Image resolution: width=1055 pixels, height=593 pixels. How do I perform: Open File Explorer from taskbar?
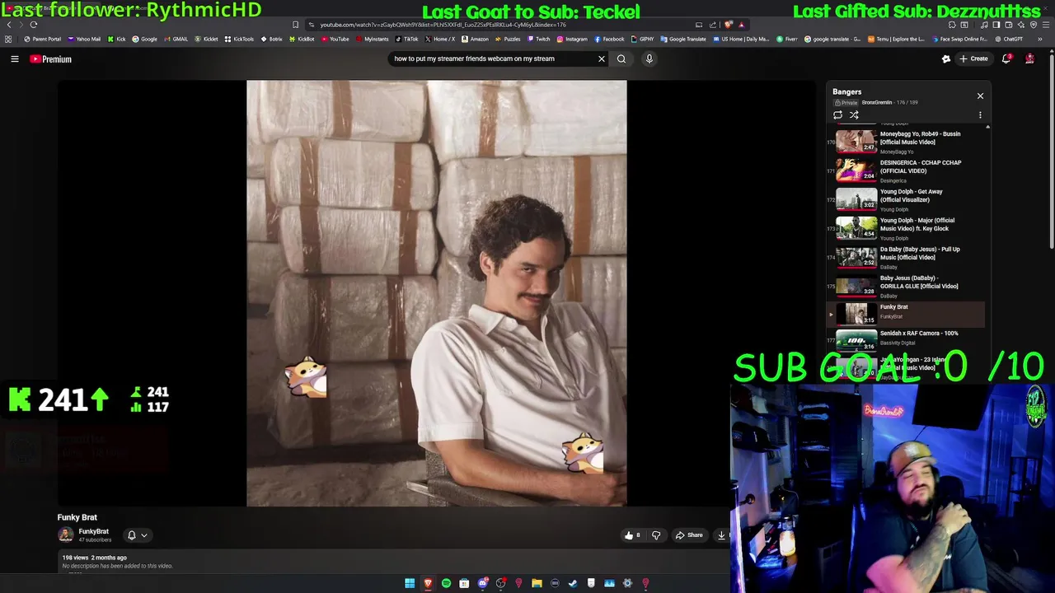(537, 583)
